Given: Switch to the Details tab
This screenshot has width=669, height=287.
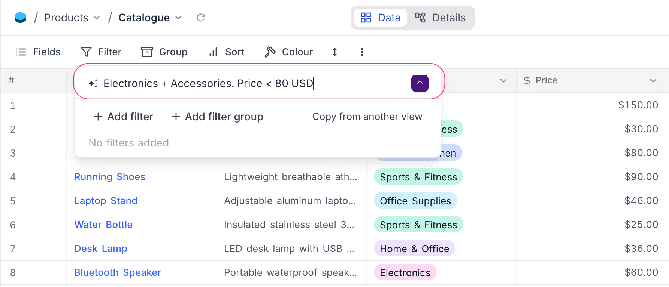Looking at the screenshot, I should click(x=440, y=18).
